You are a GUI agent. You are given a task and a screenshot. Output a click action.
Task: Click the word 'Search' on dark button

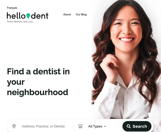click(140, 126)
